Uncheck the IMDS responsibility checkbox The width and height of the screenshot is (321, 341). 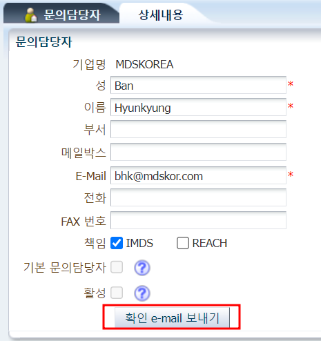click(x=117, y=243)
